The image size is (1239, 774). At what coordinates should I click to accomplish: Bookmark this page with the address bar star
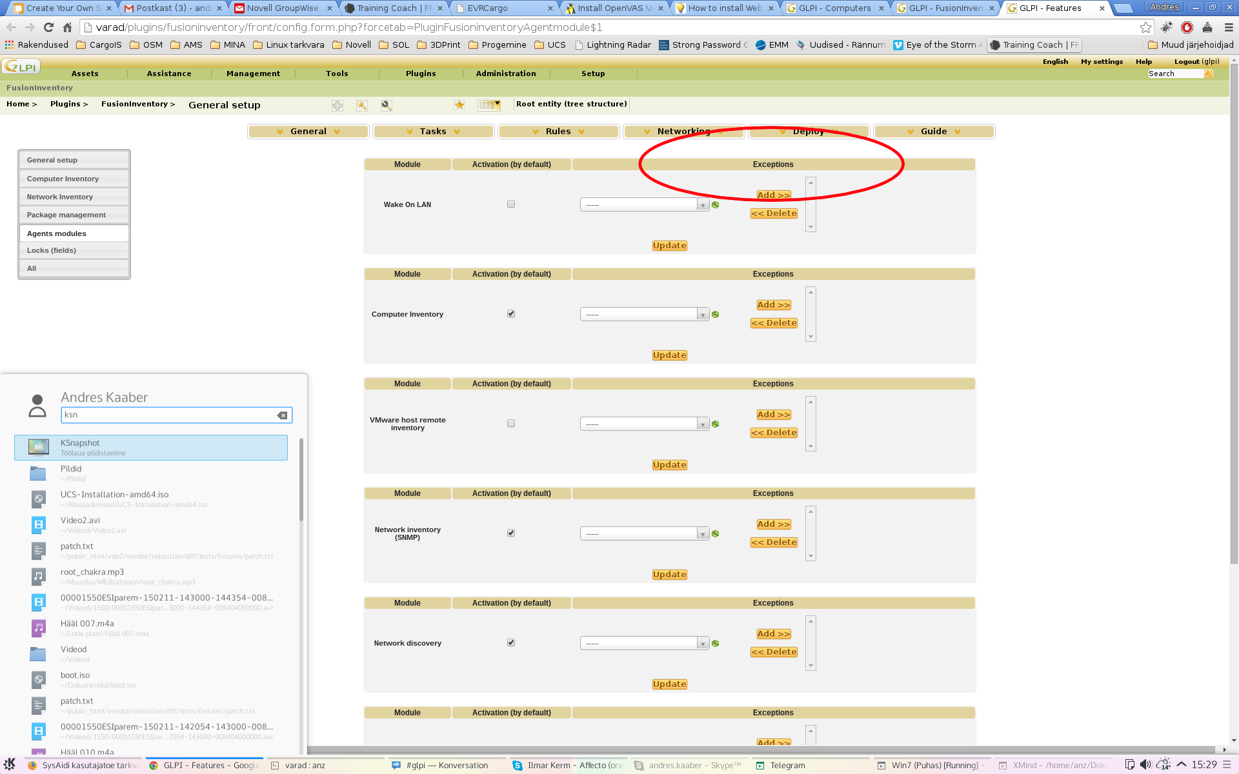(x=1145, y=27)
